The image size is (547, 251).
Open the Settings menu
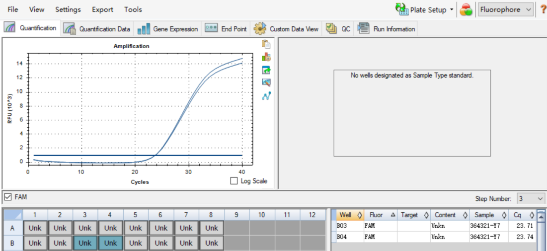click(x=68, y=9)
